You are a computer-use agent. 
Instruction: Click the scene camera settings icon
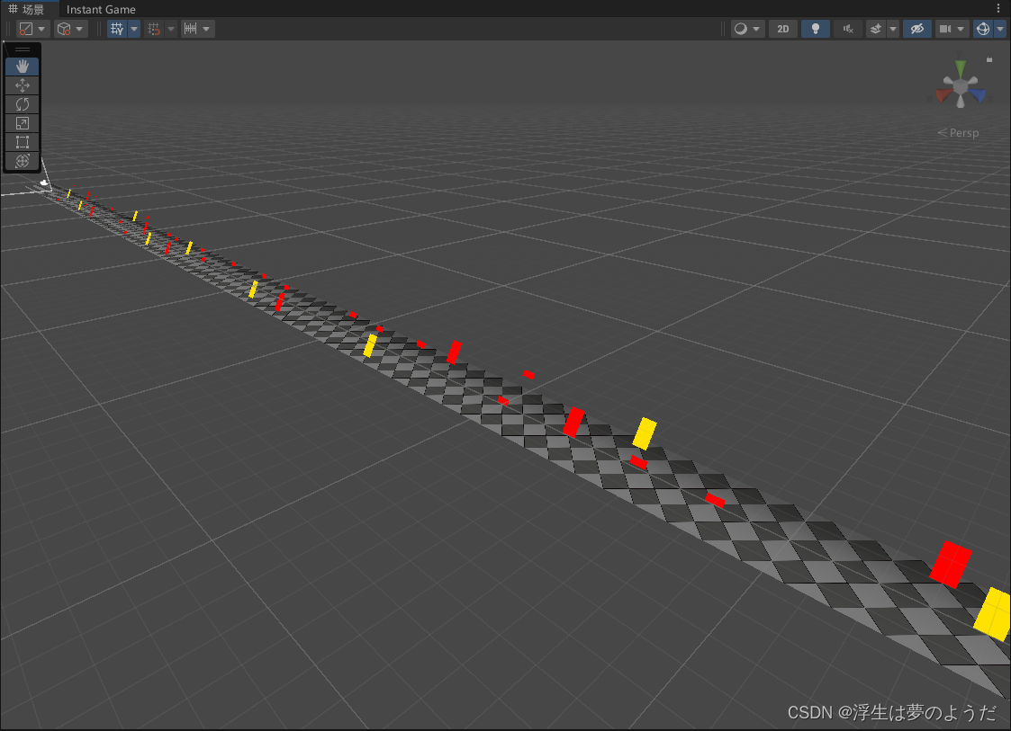(945, 29)
